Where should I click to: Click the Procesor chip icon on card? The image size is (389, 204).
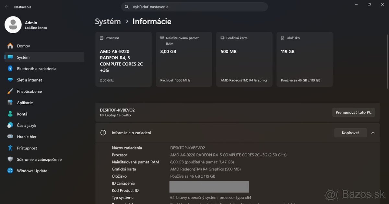[x=102, y=38]
